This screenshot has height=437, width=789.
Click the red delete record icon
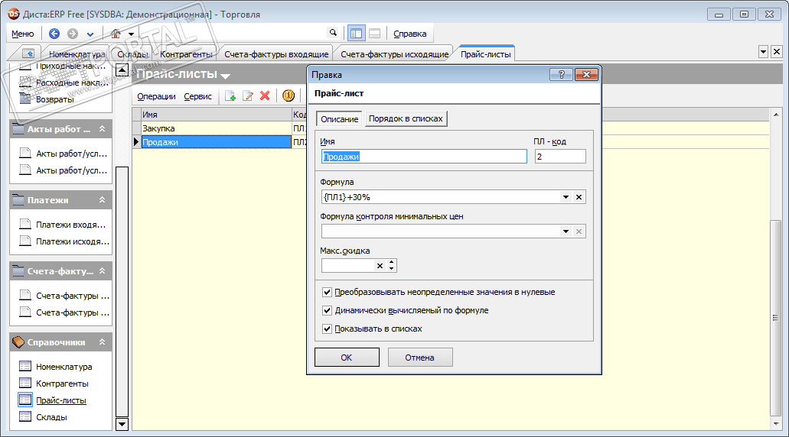click(x=265, y=96)
